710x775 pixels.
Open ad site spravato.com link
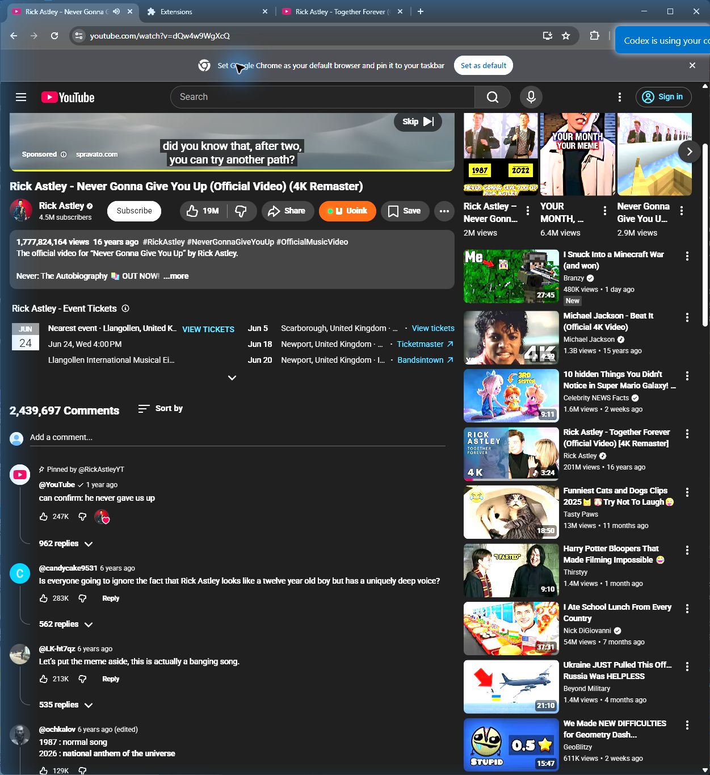pos(96,154)
